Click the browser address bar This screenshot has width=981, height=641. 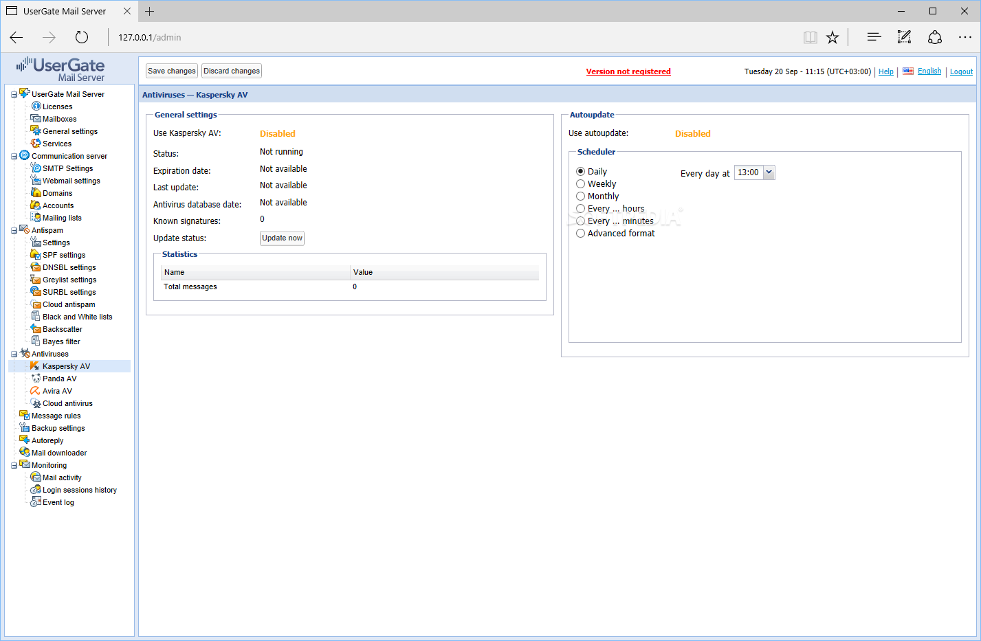pyautogui.click(x=454, y=37)
